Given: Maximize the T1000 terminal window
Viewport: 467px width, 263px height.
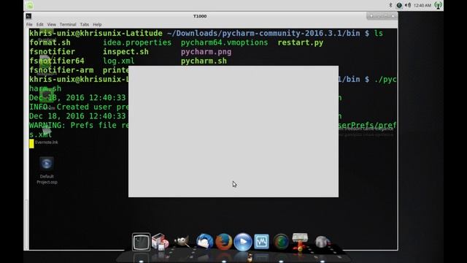Looking at the screenshot, I should 386,16.
